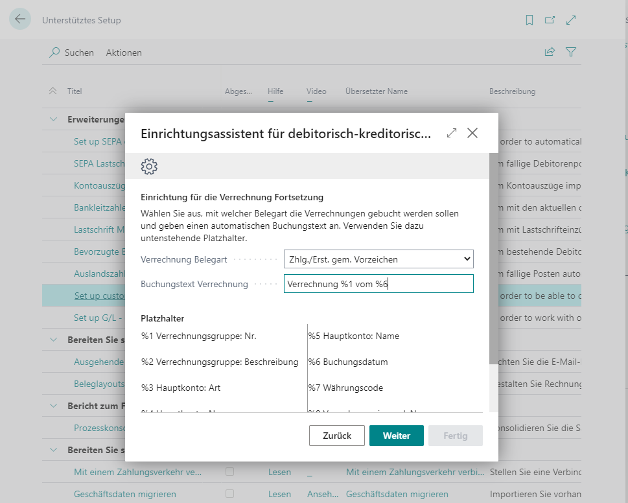Click the Suchen magnifier icon
The height and width of the screenshot is (503, 628).
click(54, 53)
